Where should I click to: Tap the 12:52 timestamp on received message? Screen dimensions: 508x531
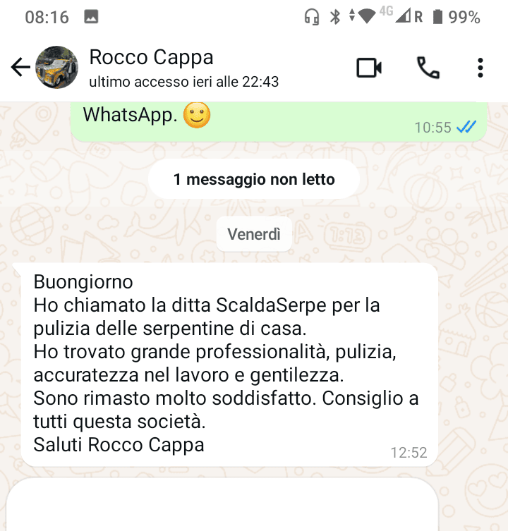pyautogui.click(x=409, y=453)
